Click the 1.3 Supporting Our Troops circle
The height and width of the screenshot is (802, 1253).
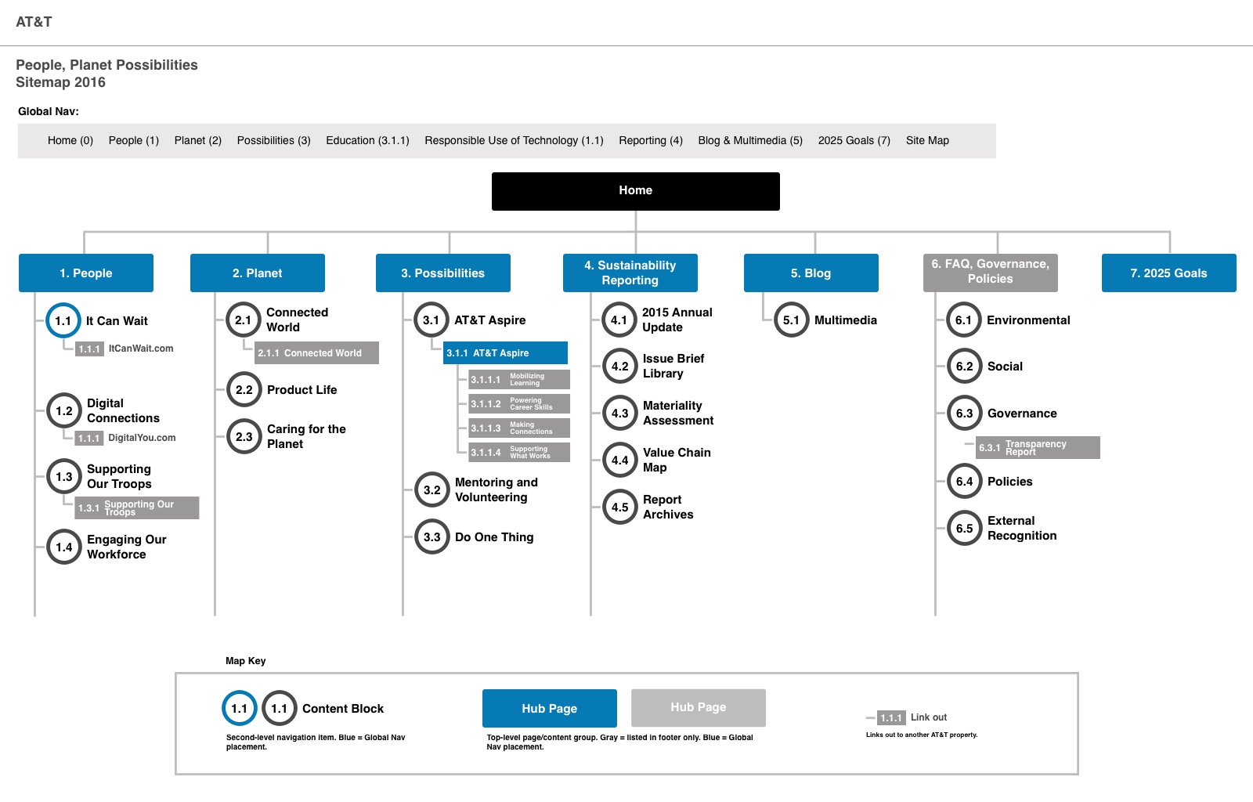pos(64,477)
